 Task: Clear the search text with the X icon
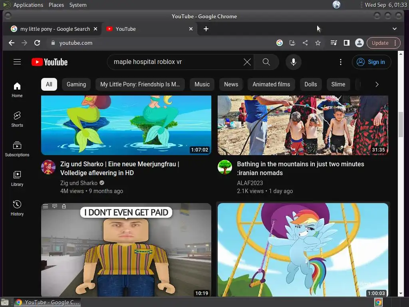click(x=247, y=62)
